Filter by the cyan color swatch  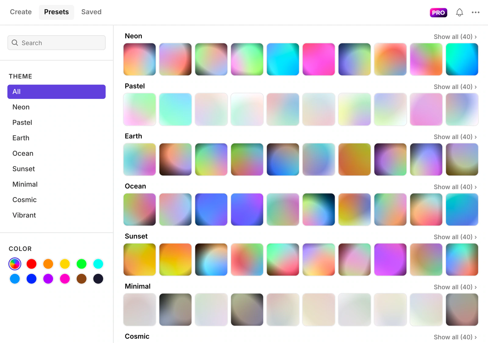(98, 264)
